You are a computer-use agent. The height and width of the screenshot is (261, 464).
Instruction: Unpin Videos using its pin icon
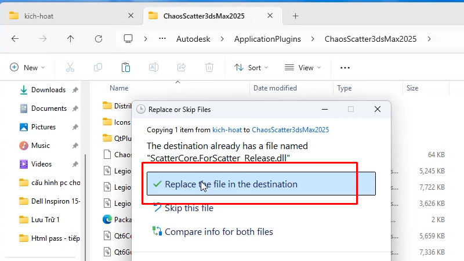click(x=75, y=164)
